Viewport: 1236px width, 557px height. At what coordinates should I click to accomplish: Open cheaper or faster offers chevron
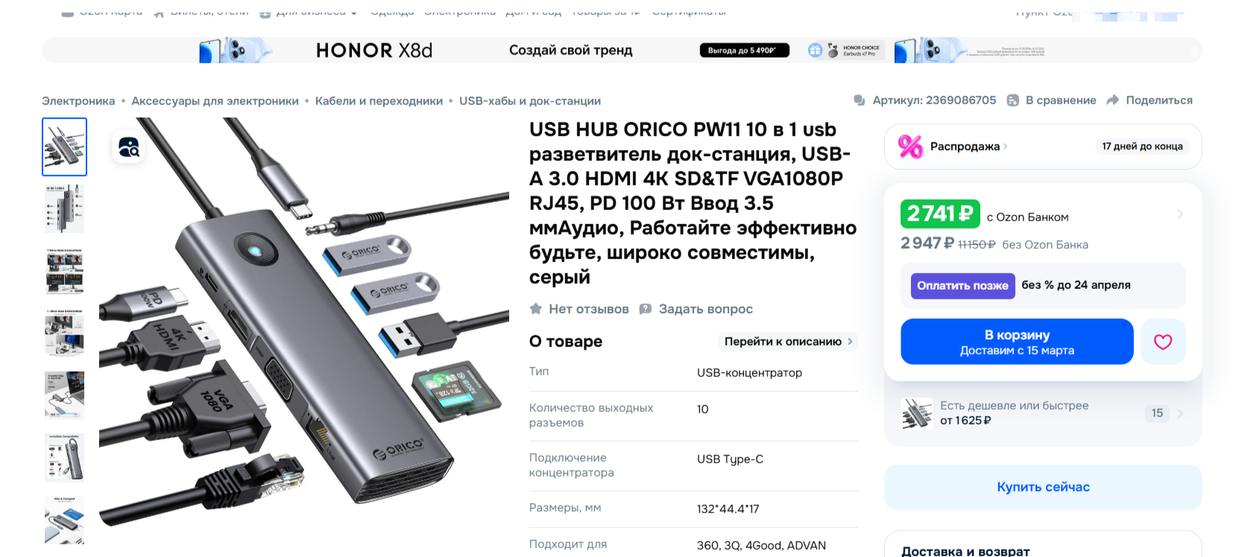[x=1180, y=413]
